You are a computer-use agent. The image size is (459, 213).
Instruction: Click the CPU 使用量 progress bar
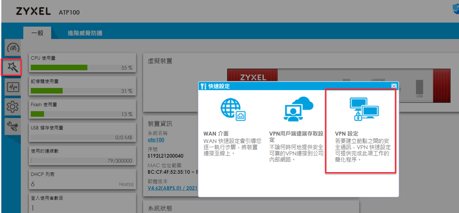point(82,68)
